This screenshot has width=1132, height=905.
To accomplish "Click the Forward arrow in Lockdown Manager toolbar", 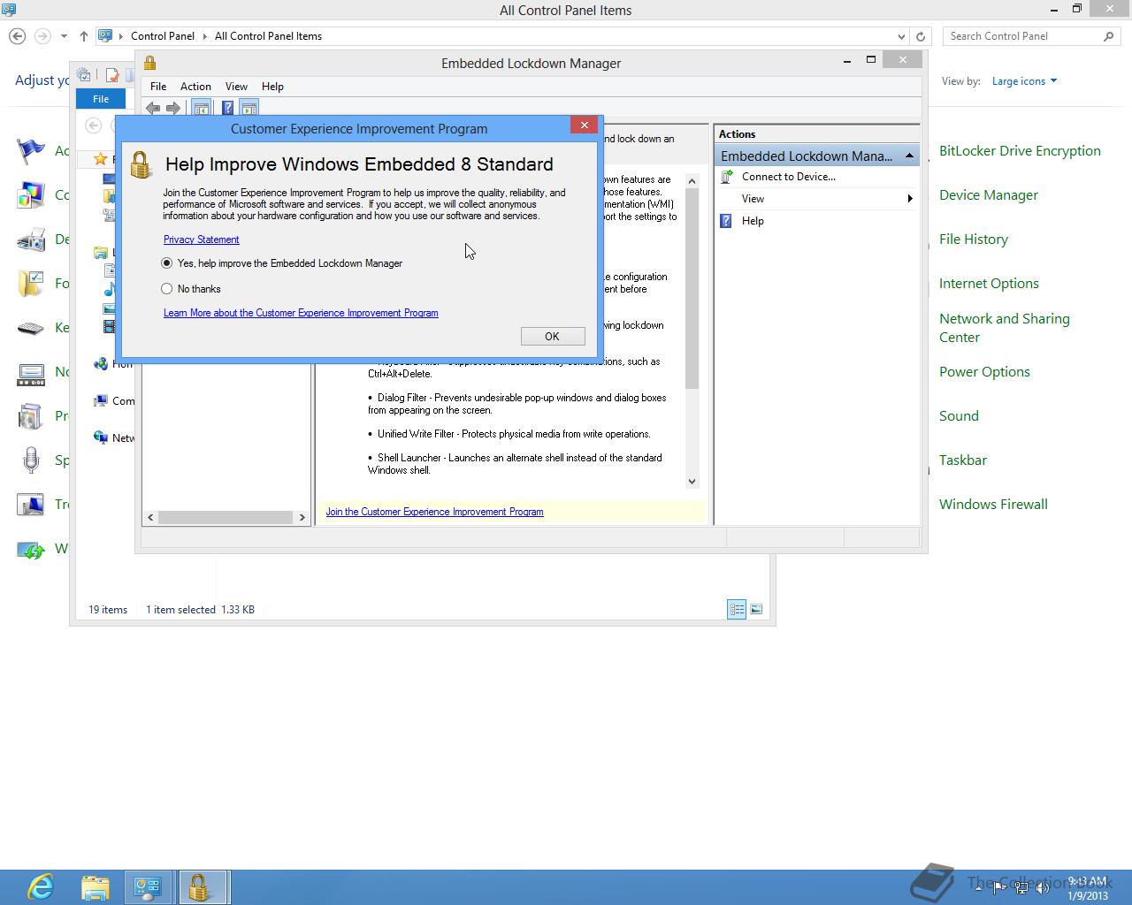I will point(173,108).
